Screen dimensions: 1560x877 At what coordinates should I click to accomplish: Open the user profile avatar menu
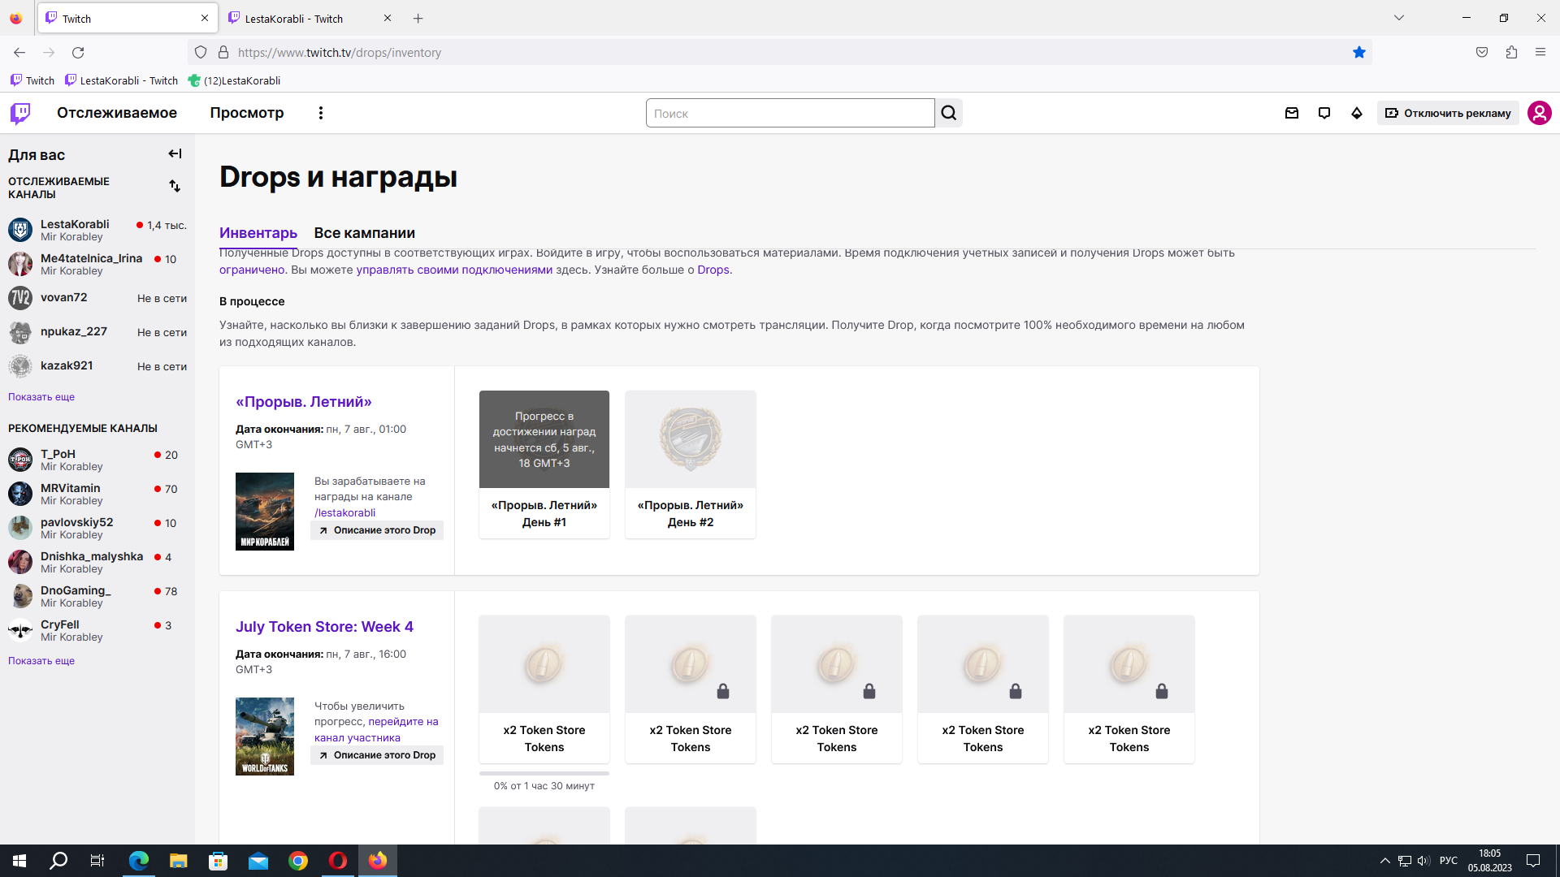1540,113
